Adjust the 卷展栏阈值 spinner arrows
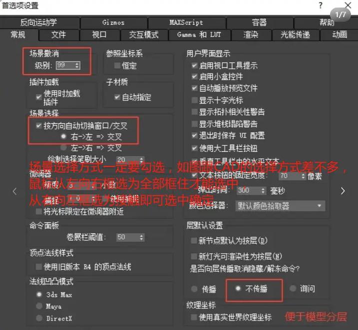 142,237
